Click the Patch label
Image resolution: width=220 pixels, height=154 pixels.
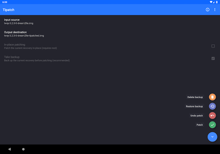tap(200, 125)
